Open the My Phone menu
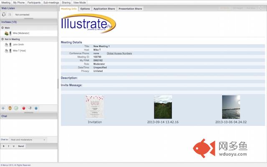The height and width of the screenshot is (167, 267). point(19,3)
